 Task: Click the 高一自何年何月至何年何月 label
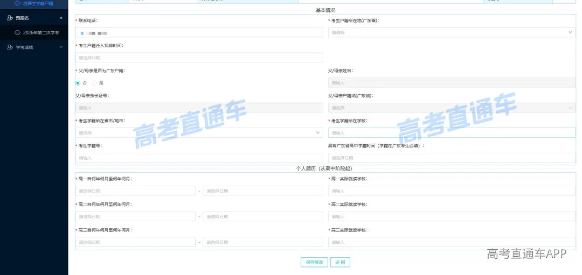click(105, 179)
